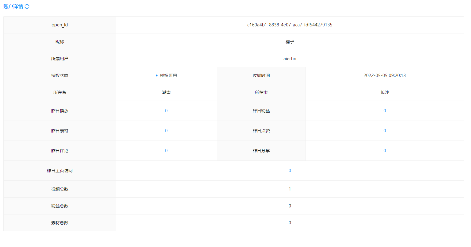This screenshot has width=471, height=247.
Task: Click the nickname value 橦子
Action: point(290,42)
